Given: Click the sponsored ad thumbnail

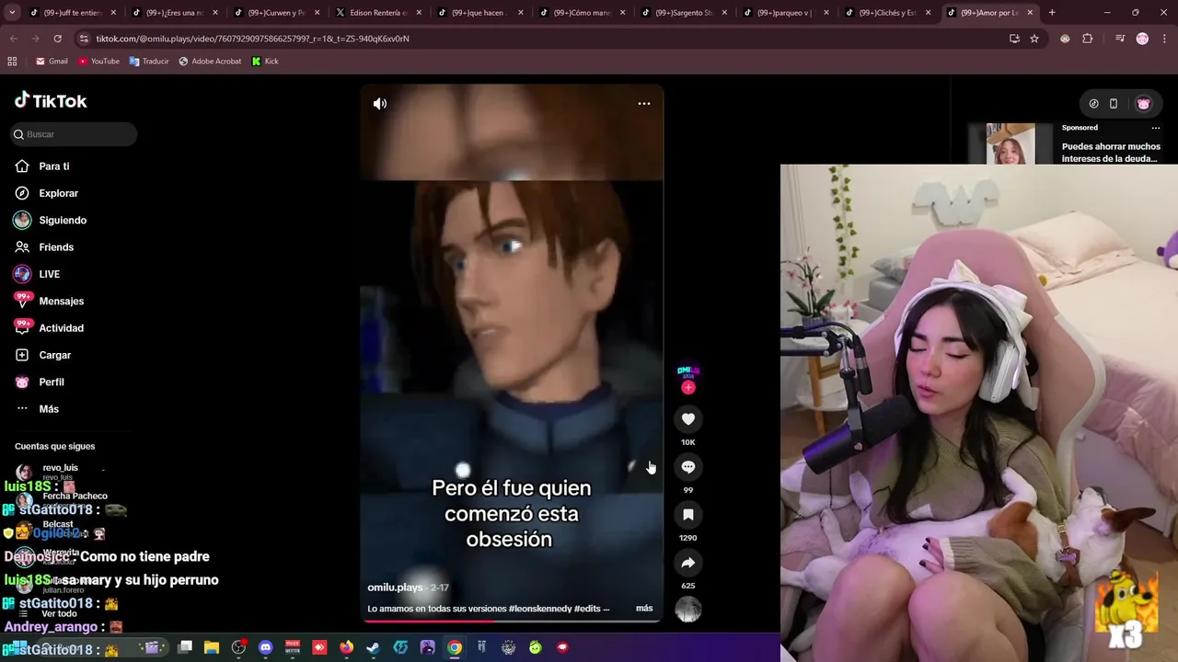Looking at the screenshot, I should tap(1011, 144).
